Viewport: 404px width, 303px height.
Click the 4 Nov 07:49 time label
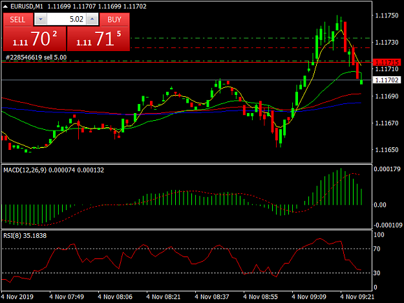pyautogui.click(x=67, y=297)
